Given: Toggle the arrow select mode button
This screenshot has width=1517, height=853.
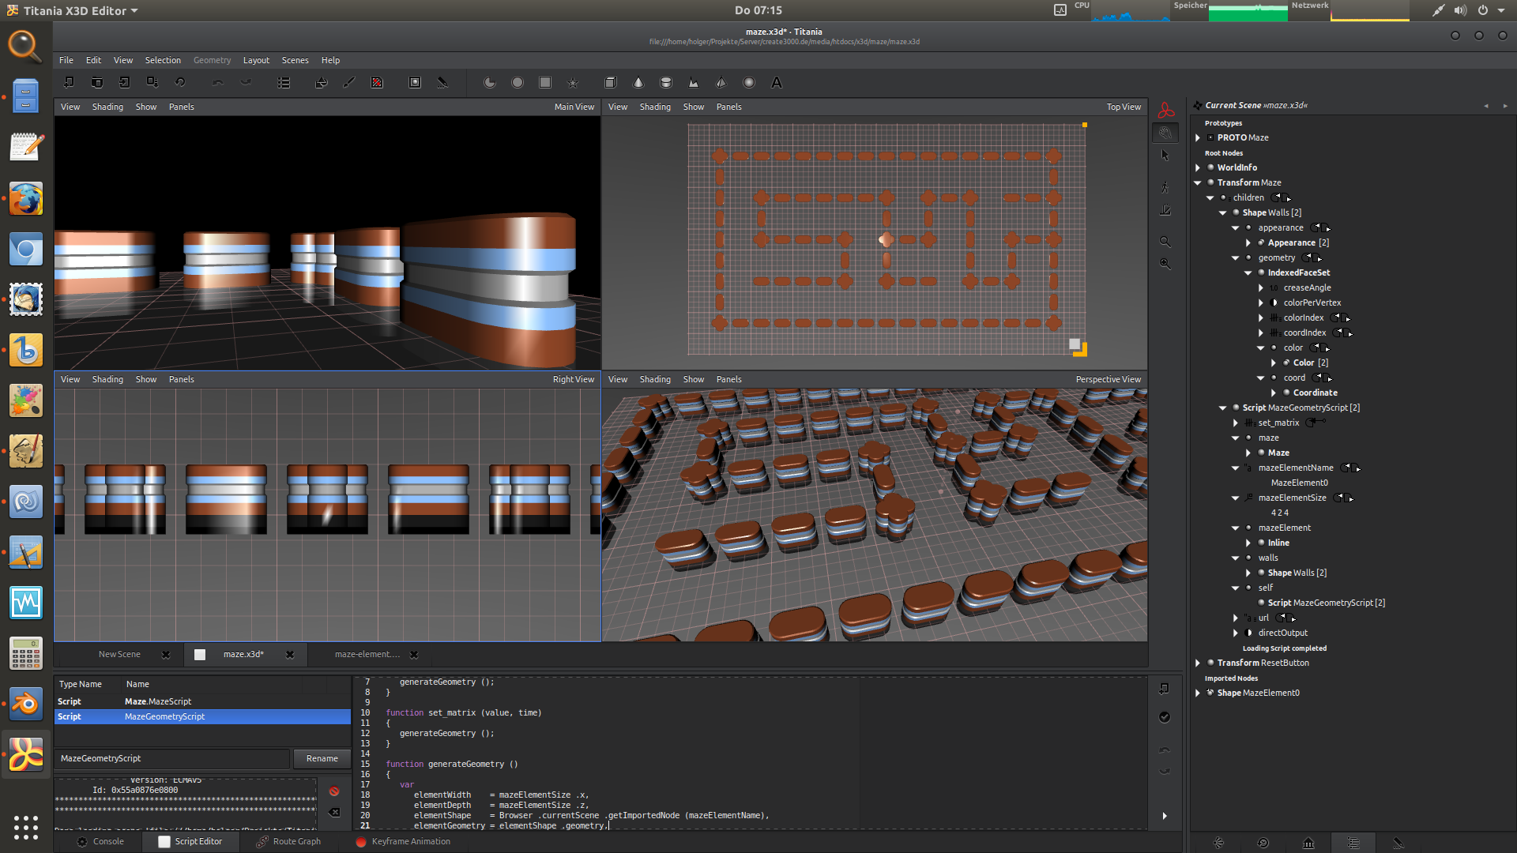Looking at the screenshot, I should pyautogui.click(x=1165, y=156).
